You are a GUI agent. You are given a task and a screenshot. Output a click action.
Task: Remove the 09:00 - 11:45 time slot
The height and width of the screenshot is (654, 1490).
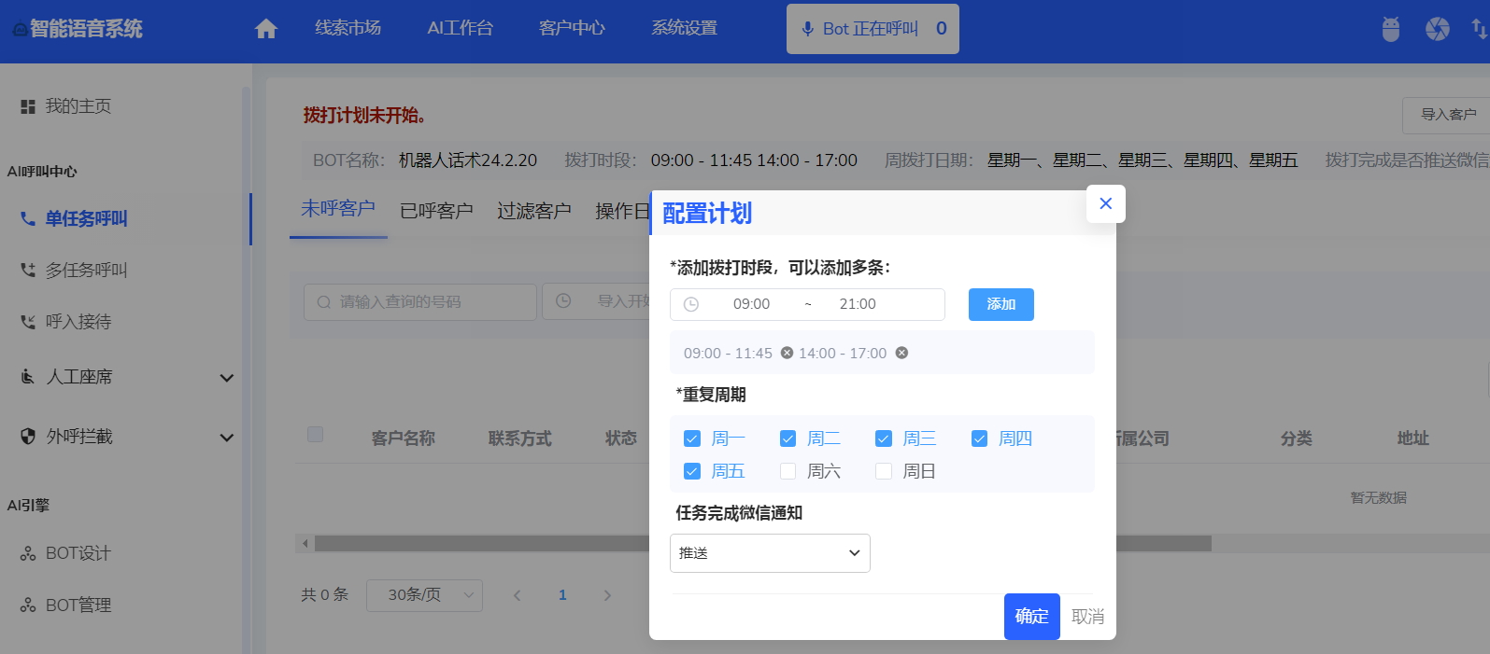787,353
